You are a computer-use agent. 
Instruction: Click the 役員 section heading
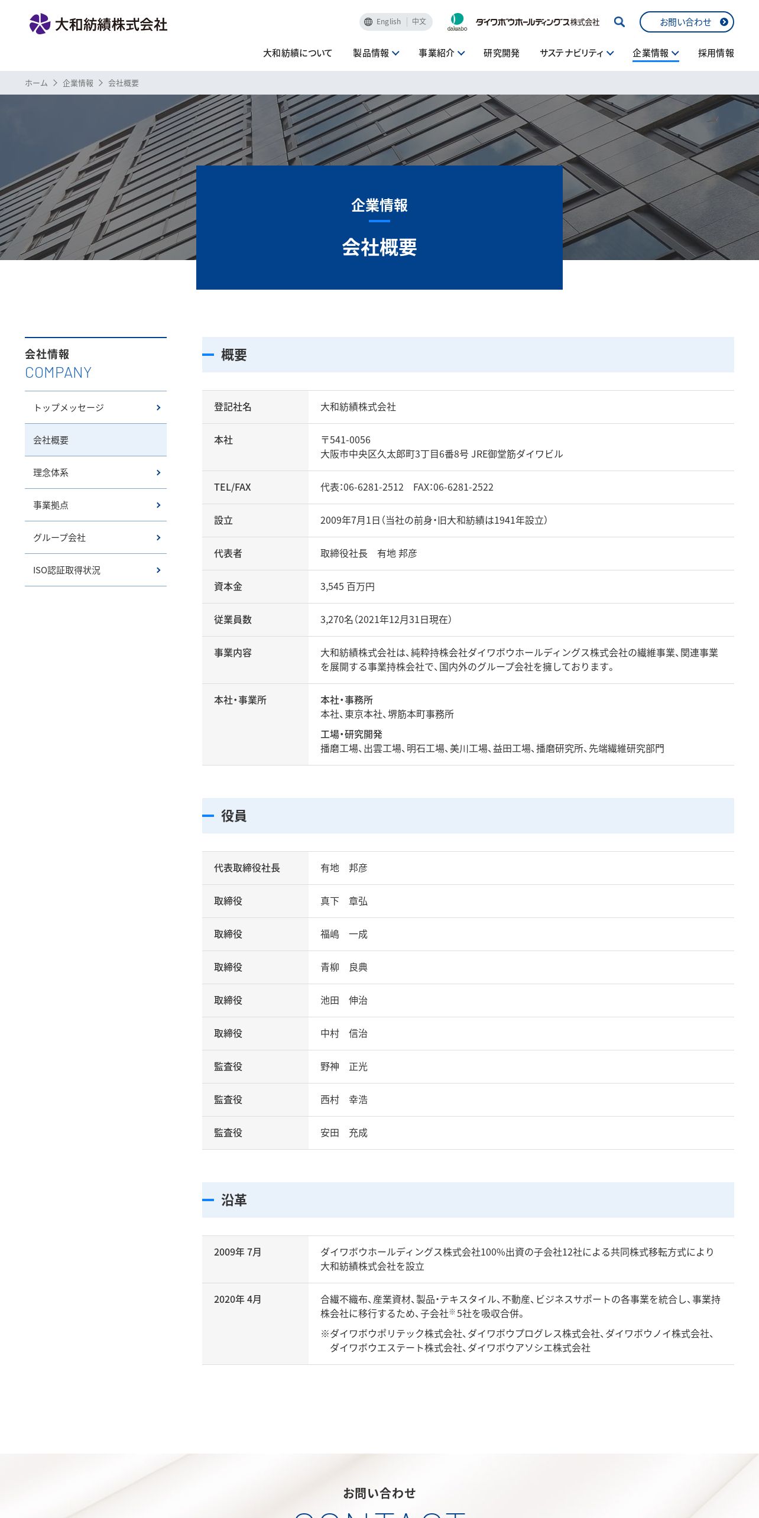233,816
